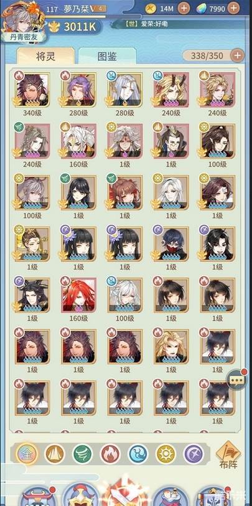Add more gems with plus button

point(233,8)
